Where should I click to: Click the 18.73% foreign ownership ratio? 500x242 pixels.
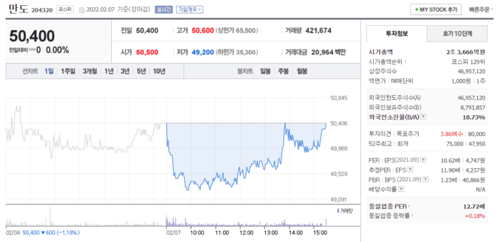474,117
